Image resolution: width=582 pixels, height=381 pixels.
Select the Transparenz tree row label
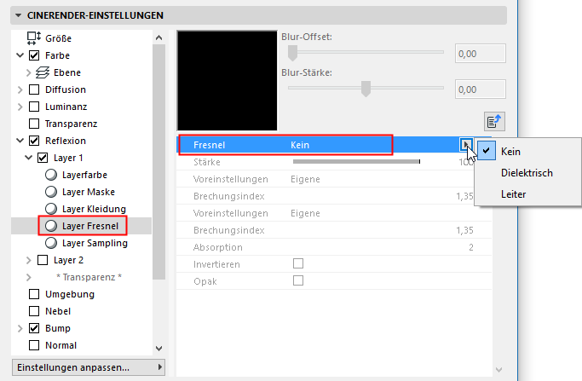point(71,124)
